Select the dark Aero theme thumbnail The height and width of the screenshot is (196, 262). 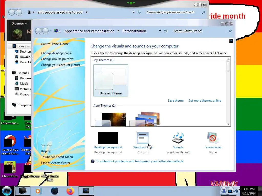[x=110, y=119]
